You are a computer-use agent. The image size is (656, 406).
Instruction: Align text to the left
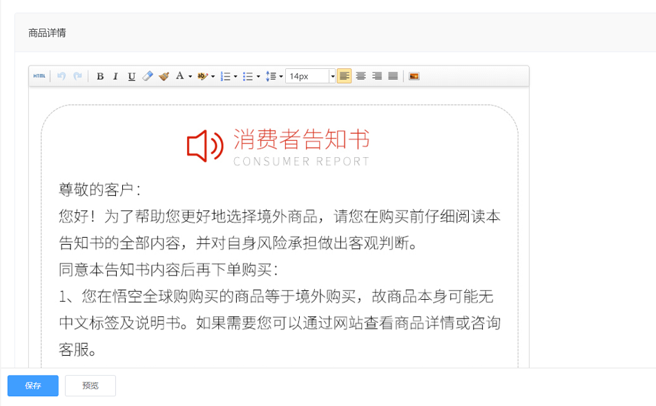tap(344, 76)
